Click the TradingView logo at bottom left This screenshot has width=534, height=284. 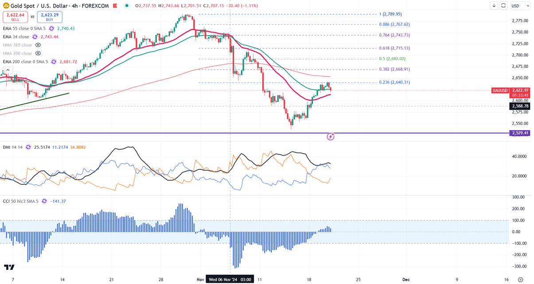[x=9, y=267]
